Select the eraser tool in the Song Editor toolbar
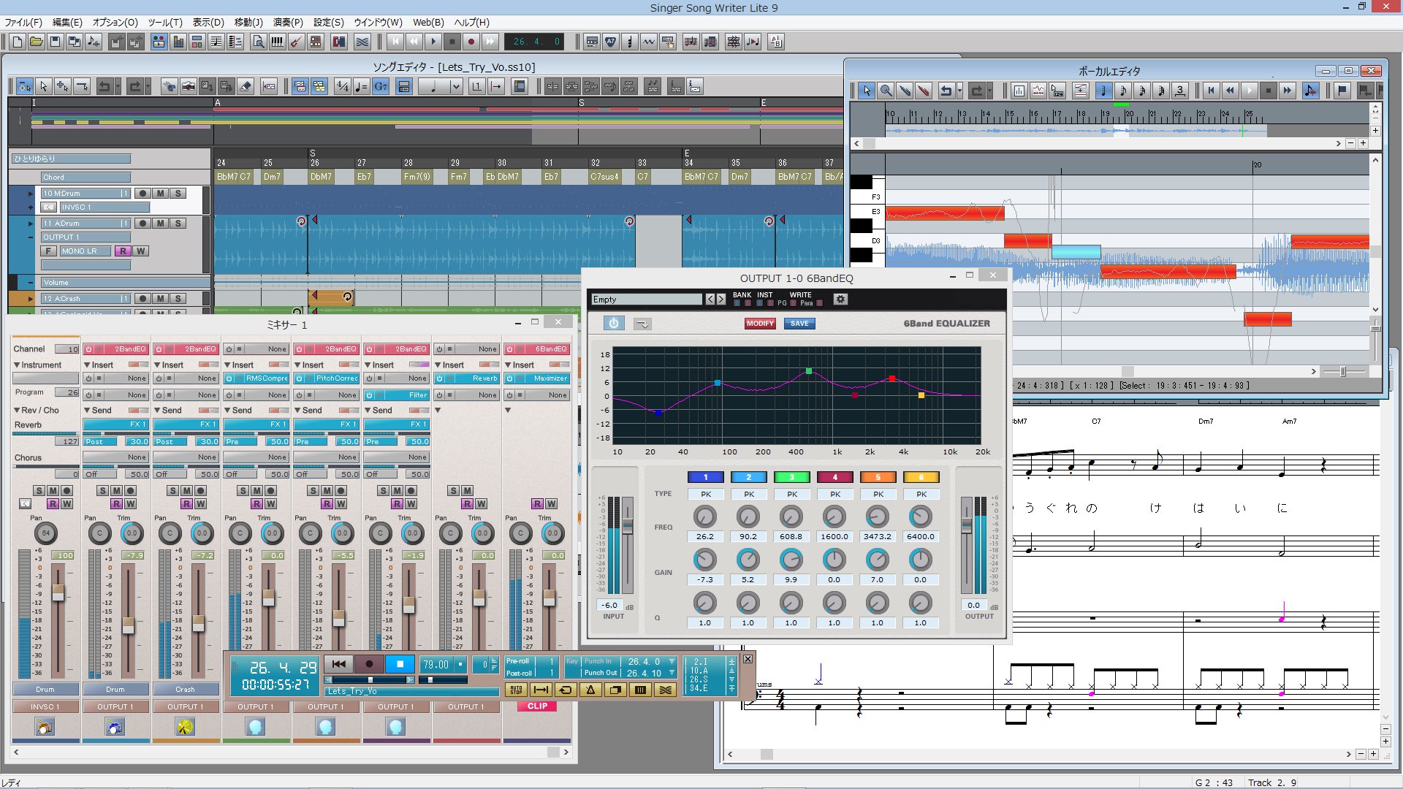Image resolution: width=1403 pixels, height=789 pixels. [245, 86]
